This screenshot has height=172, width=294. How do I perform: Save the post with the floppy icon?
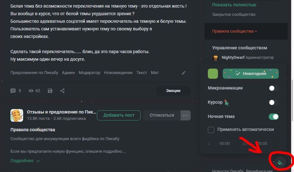(50, 91)
